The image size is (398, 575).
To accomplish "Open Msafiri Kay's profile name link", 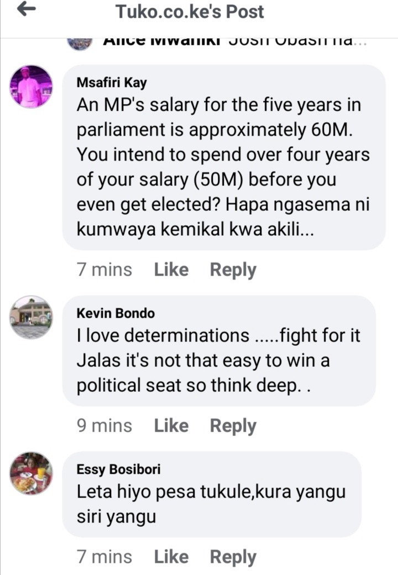I will tap(111, 83).
